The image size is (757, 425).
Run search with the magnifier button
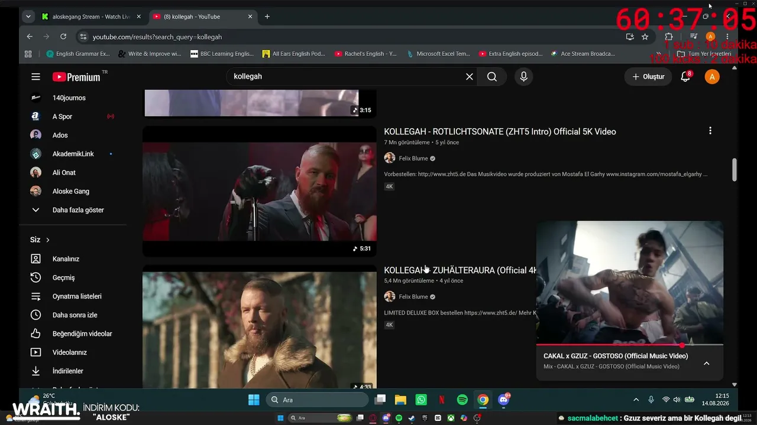[x=492, y=77]
